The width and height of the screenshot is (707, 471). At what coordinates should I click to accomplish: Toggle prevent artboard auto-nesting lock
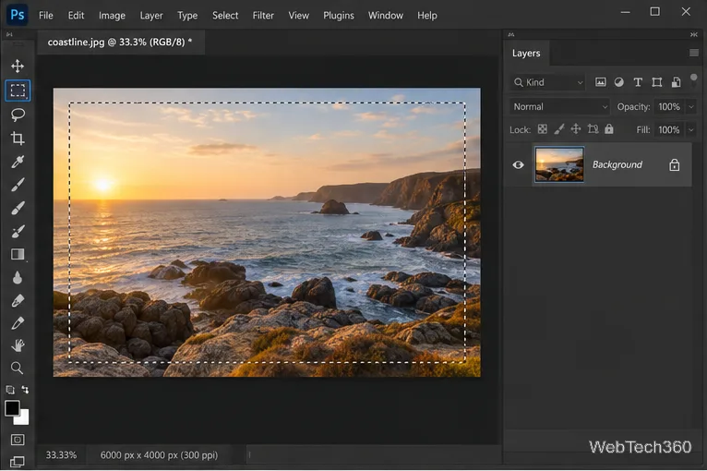[x=593, y=129]
